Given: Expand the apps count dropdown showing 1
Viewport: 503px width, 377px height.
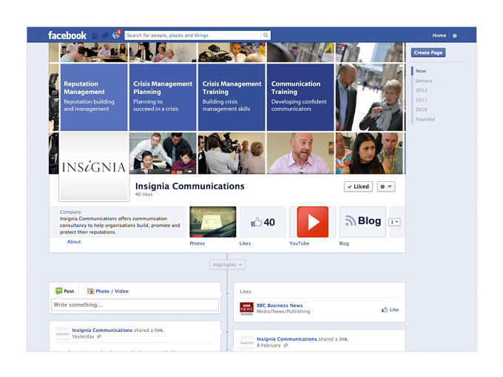Looking at the screenshot, I should tap(394, 222).
